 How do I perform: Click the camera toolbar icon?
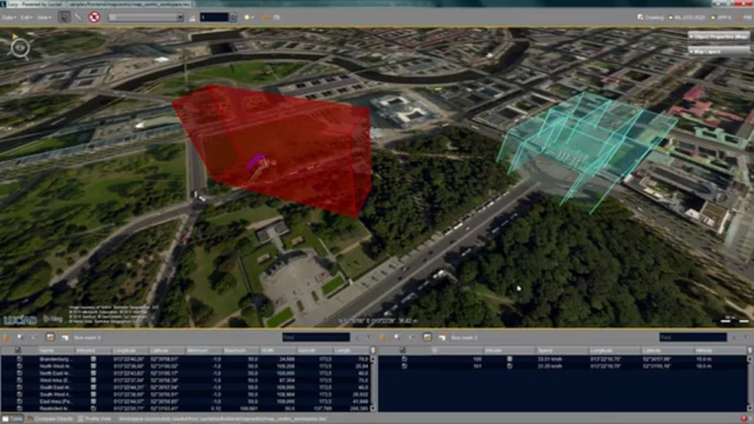[277, 18]
